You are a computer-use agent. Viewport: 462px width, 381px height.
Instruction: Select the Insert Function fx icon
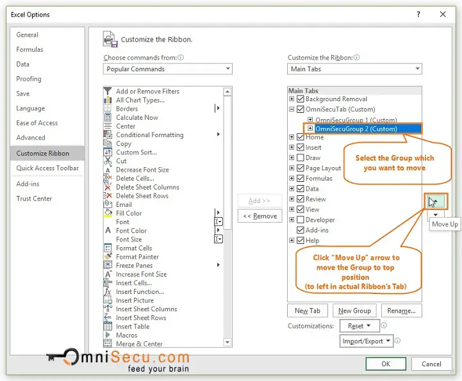pyautogui.click(x=108, y=291)
